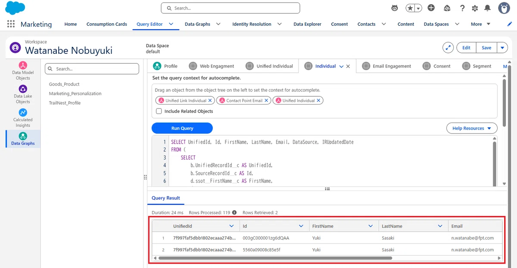Click the Edit workspace button
Image resolution: width=517 pixels, height=268 pixels.
tap(466, 48)
